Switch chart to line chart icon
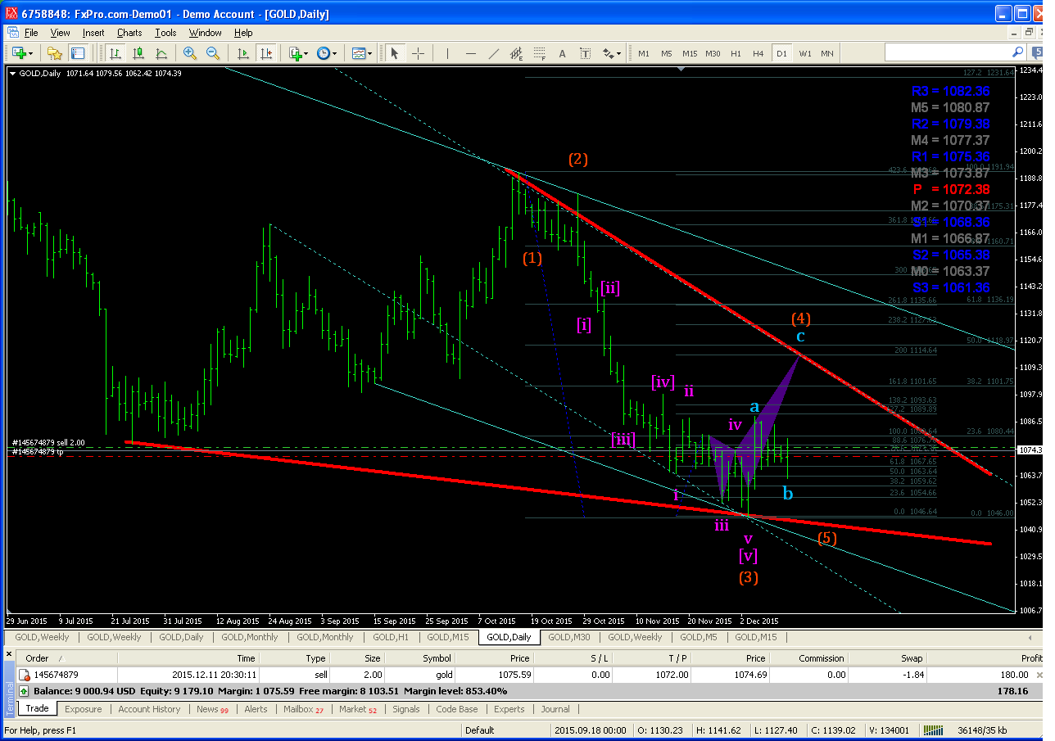1055x741 pixels. 161,53
